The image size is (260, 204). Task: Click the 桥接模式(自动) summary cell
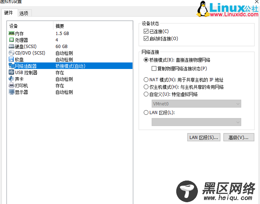(70, 66)
